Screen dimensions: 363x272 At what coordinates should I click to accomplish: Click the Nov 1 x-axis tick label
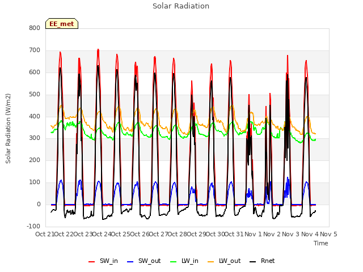253,234
